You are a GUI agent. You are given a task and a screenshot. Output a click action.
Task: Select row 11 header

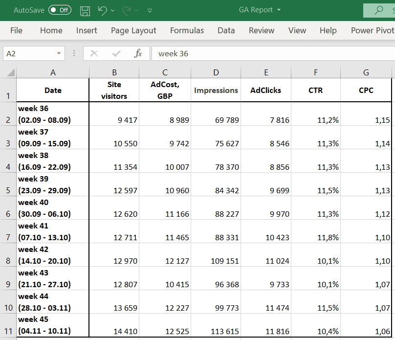8,325
